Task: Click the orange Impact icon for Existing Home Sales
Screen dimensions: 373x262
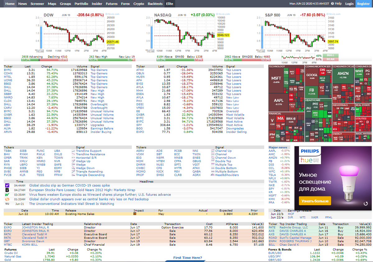Action: coord(135,214)
